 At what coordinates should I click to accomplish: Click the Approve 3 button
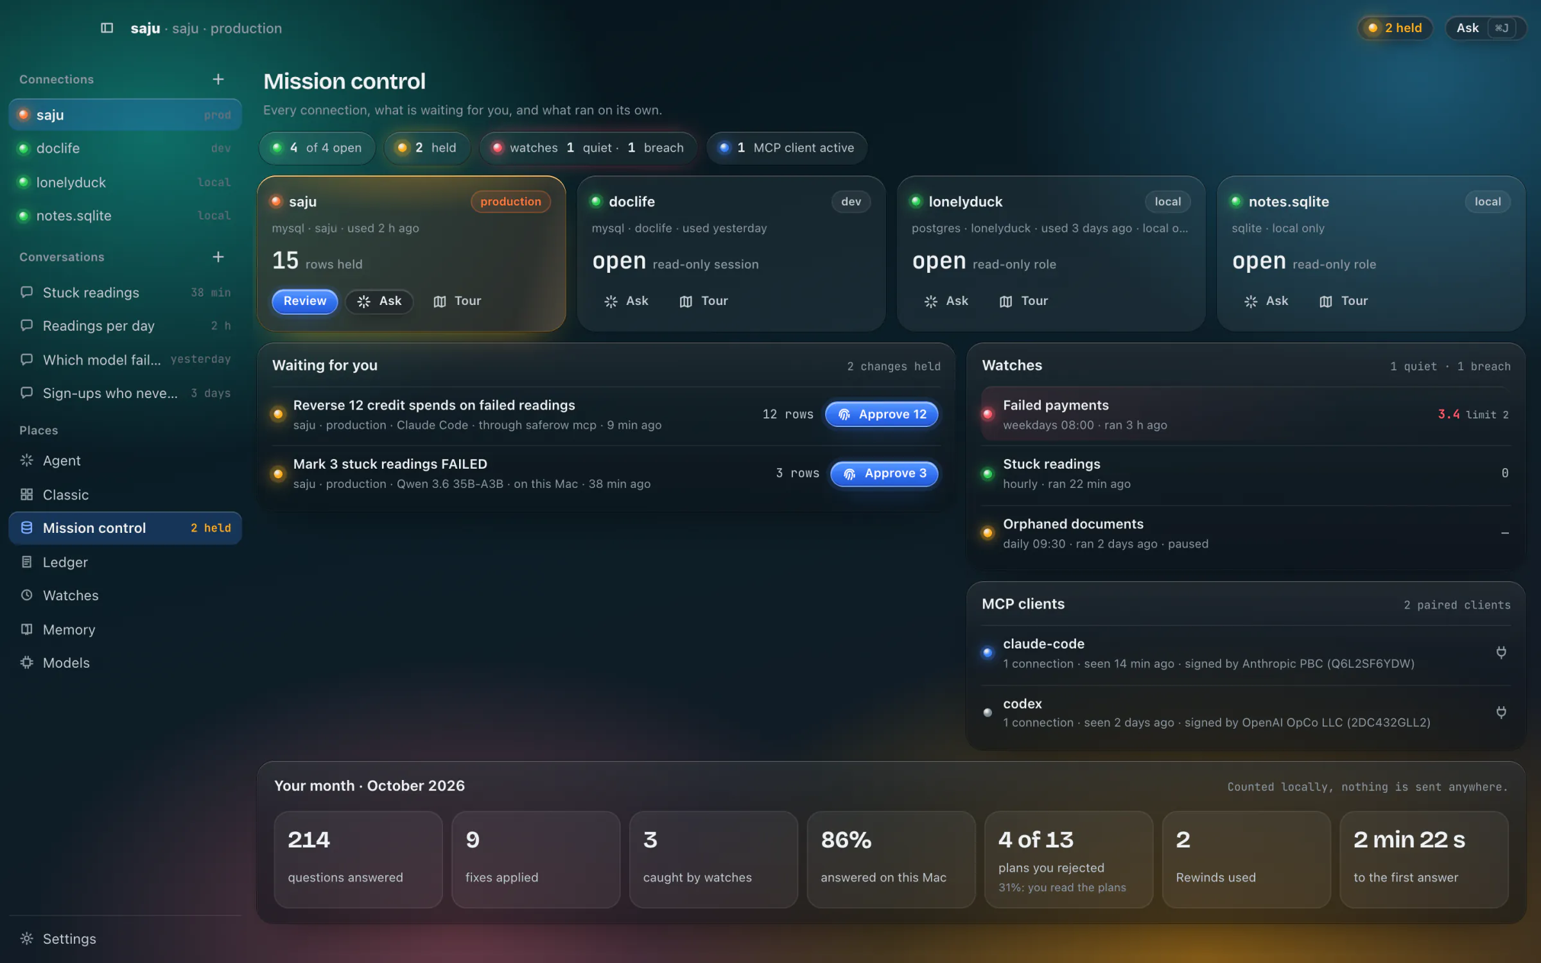pyautogui.click(x=884, y=473)
